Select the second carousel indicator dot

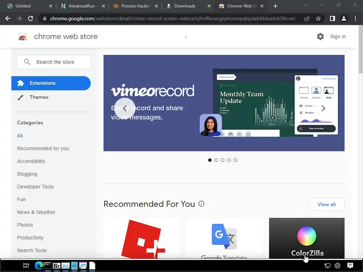[216, 160]
